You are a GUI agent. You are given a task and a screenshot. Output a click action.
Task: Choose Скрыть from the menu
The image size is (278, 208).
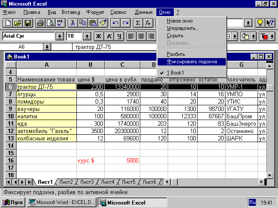click(192, 36)
